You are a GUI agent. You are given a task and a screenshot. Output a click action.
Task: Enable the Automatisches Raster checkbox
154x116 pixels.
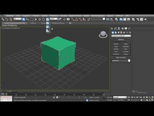pos(112,42)
